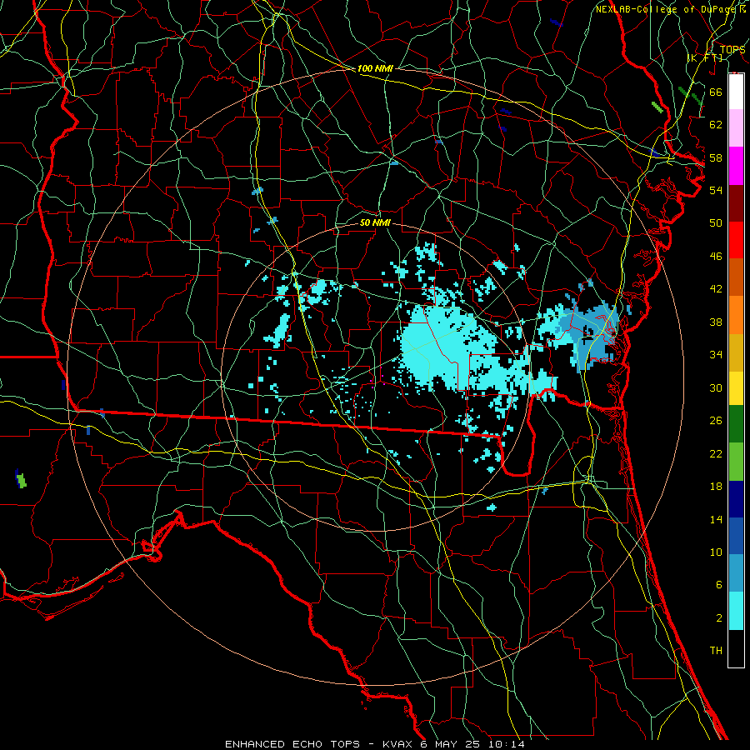This screenshot has height=750, width=750.
Task: Click the 'NEXLAB-College of DuPage' credit text
Action: pyautogui.click(x=667, y=9)
